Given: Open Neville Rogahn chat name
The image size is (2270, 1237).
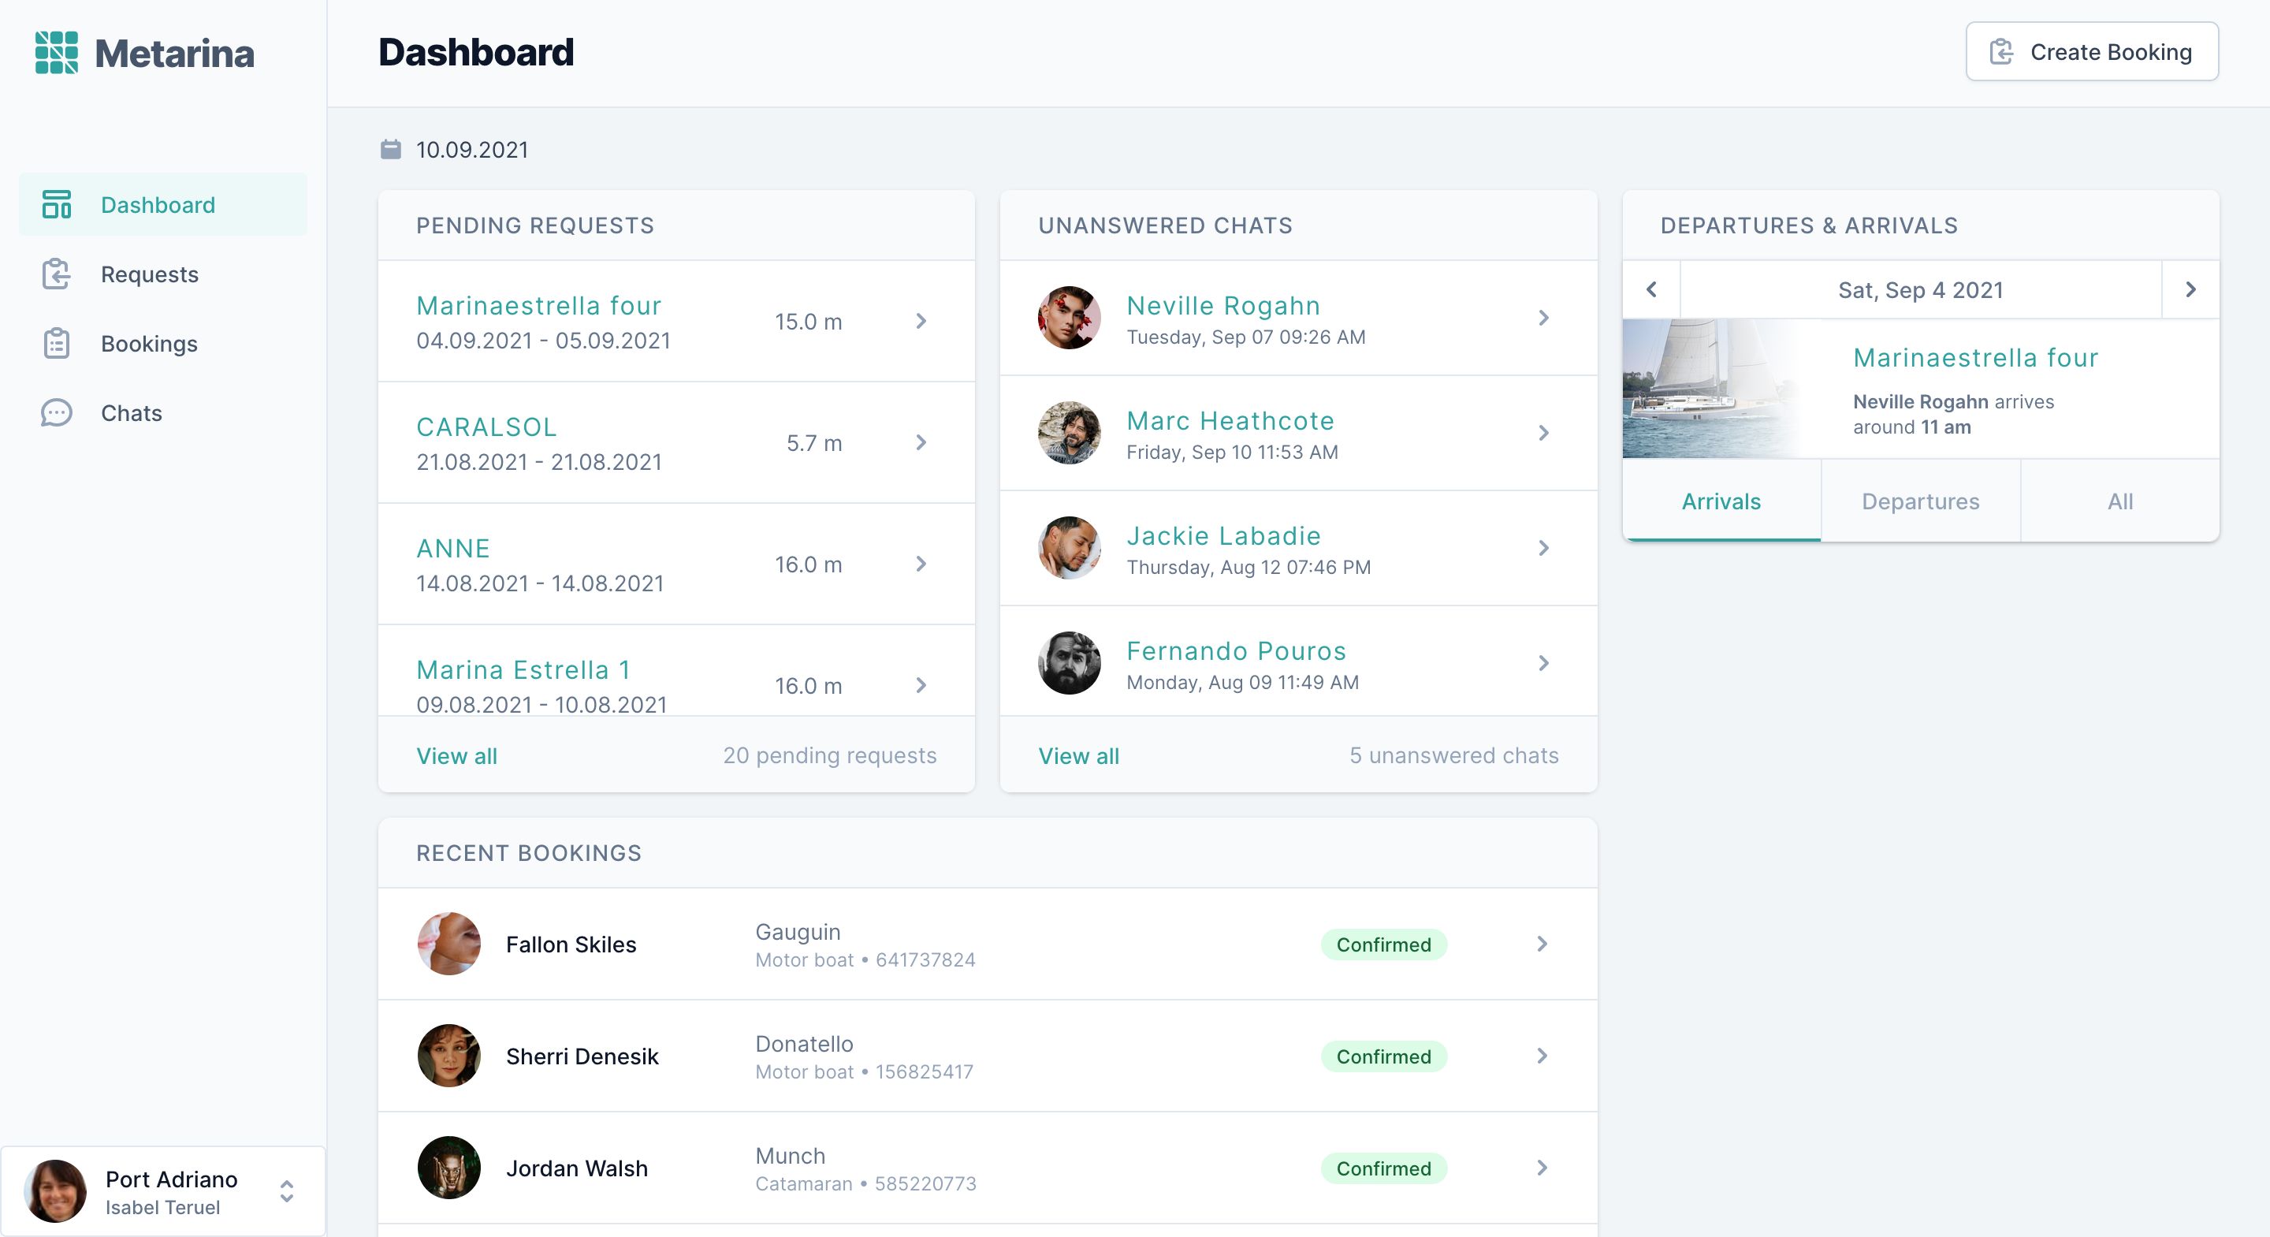Looking at the screenshot, I should pyautogui.click(x=1223, y=305).
